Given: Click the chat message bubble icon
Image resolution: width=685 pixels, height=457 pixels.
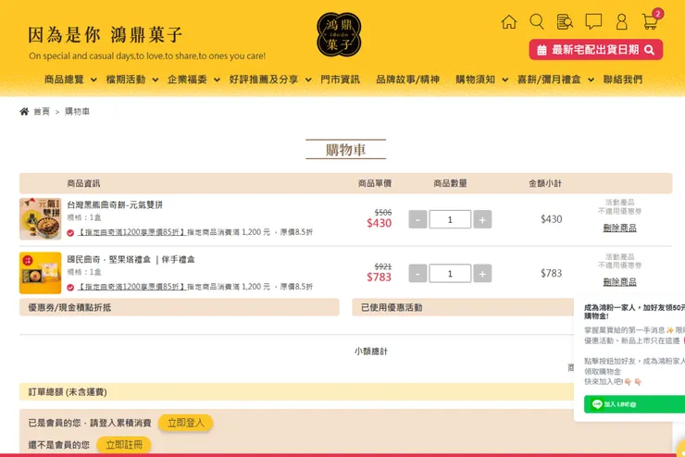Looking at the screenshot, I should click(x=593, y=21).
